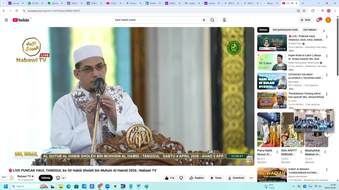The image size is (339, 190).
Task: Open options for MashaAllah Makkah short
Action: pyautogui.click(x=325, y=152)
